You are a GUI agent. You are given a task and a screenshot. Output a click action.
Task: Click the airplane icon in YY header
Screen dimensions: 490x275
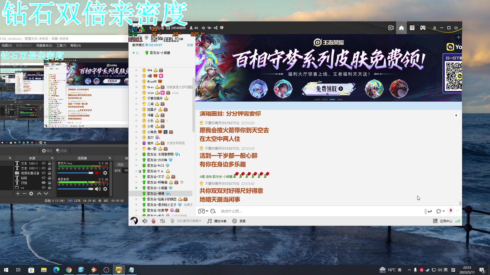click(x=210, y=28)
